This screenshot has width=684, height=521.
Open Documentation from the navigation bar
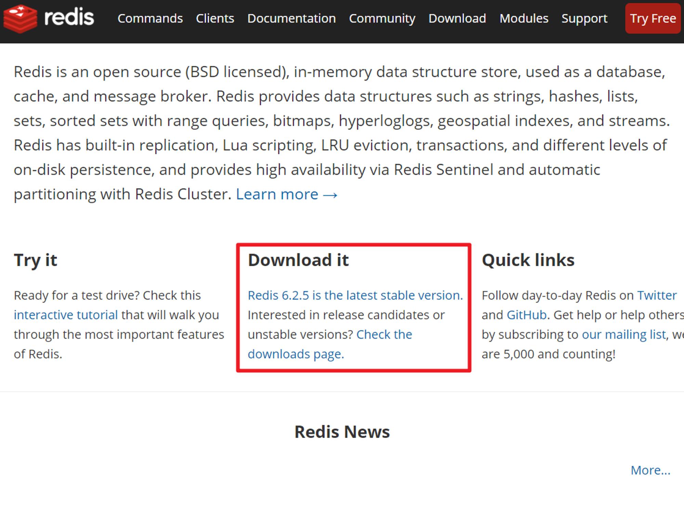[292, 18]
